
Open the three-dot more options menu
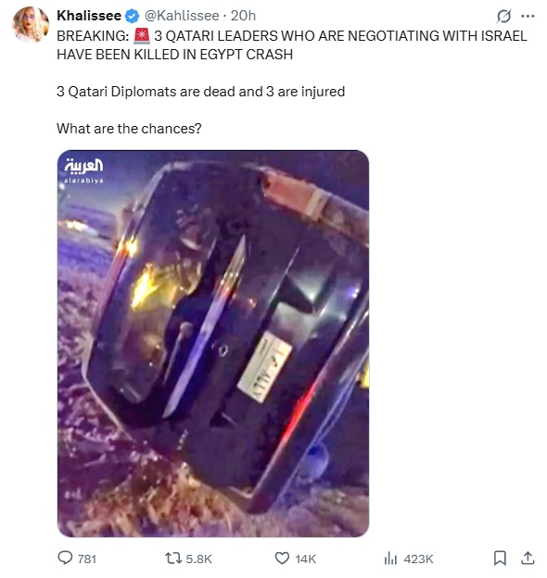click(528, 16)
